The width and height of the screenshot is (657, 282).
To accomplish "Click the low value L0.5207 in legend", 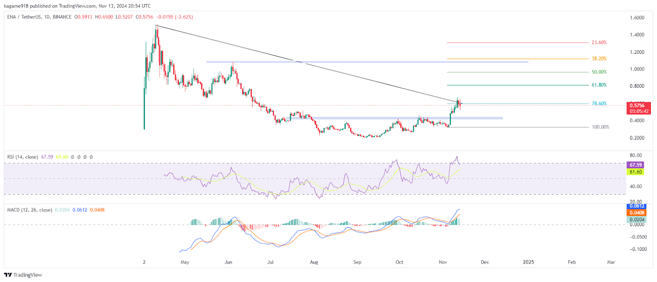I will [124, 17].
